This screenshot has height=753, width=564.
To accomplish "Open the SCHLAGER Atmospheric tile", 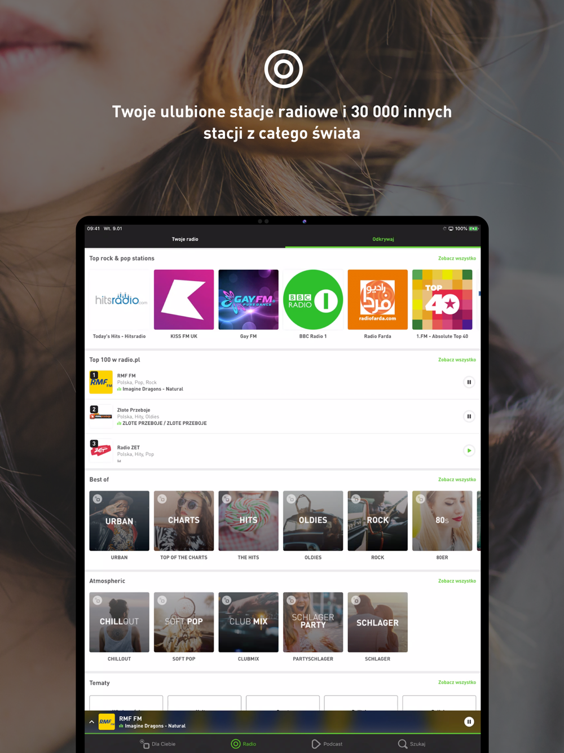I will tap(377, 622).
